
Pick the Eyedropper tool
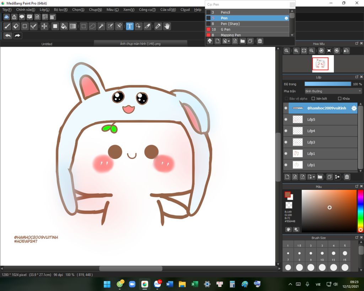(158, 26)
